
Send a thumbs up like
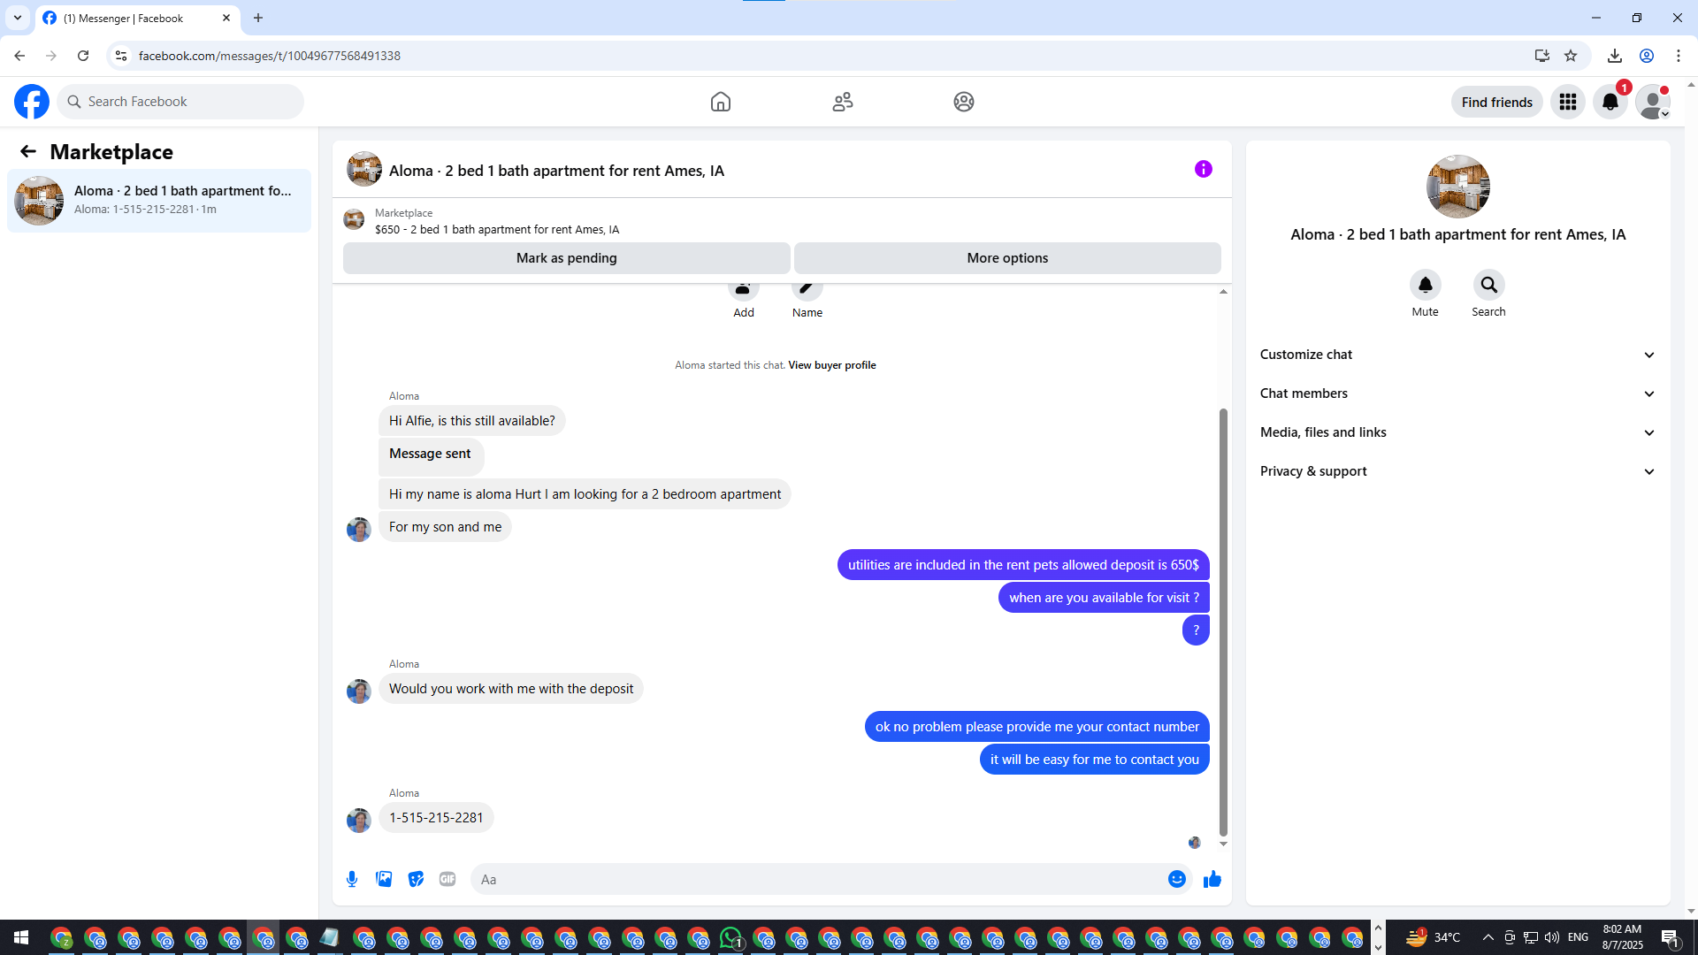1212,879
